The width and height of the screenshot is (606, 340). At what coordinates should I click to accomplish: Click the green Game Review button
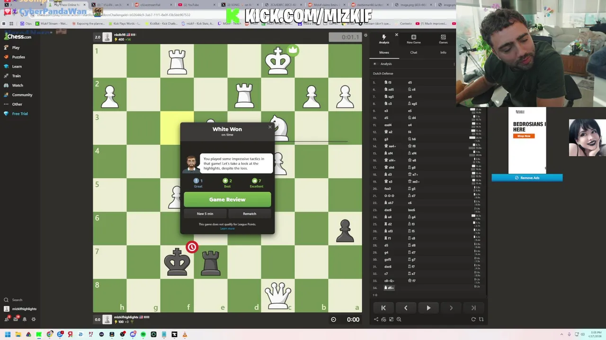227,200
